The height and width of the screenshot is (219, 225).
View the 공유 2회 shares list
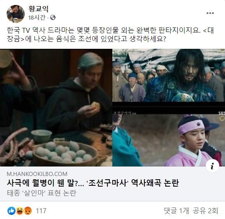click(x=205, y=211)
